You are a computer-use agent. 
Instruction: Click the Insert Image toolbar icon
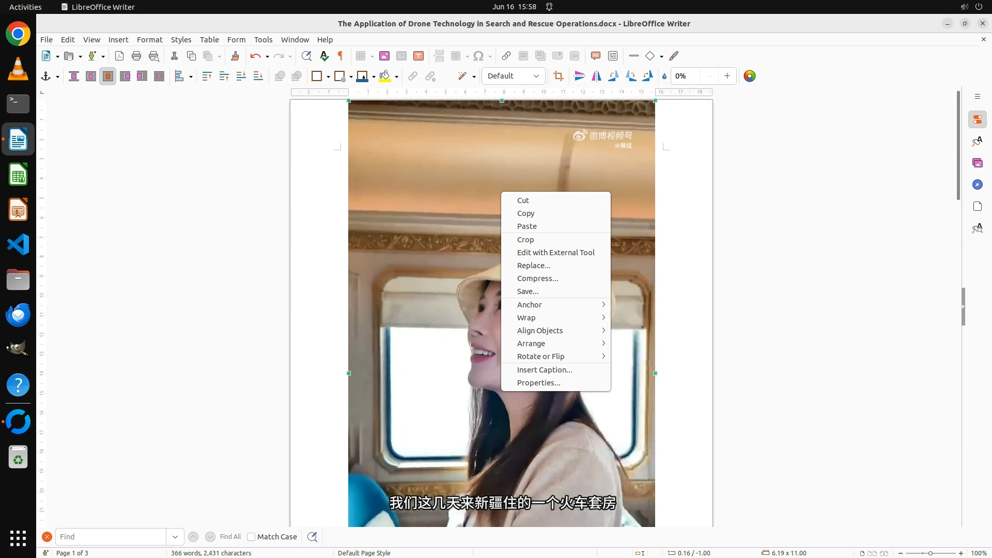pos(384,56)
